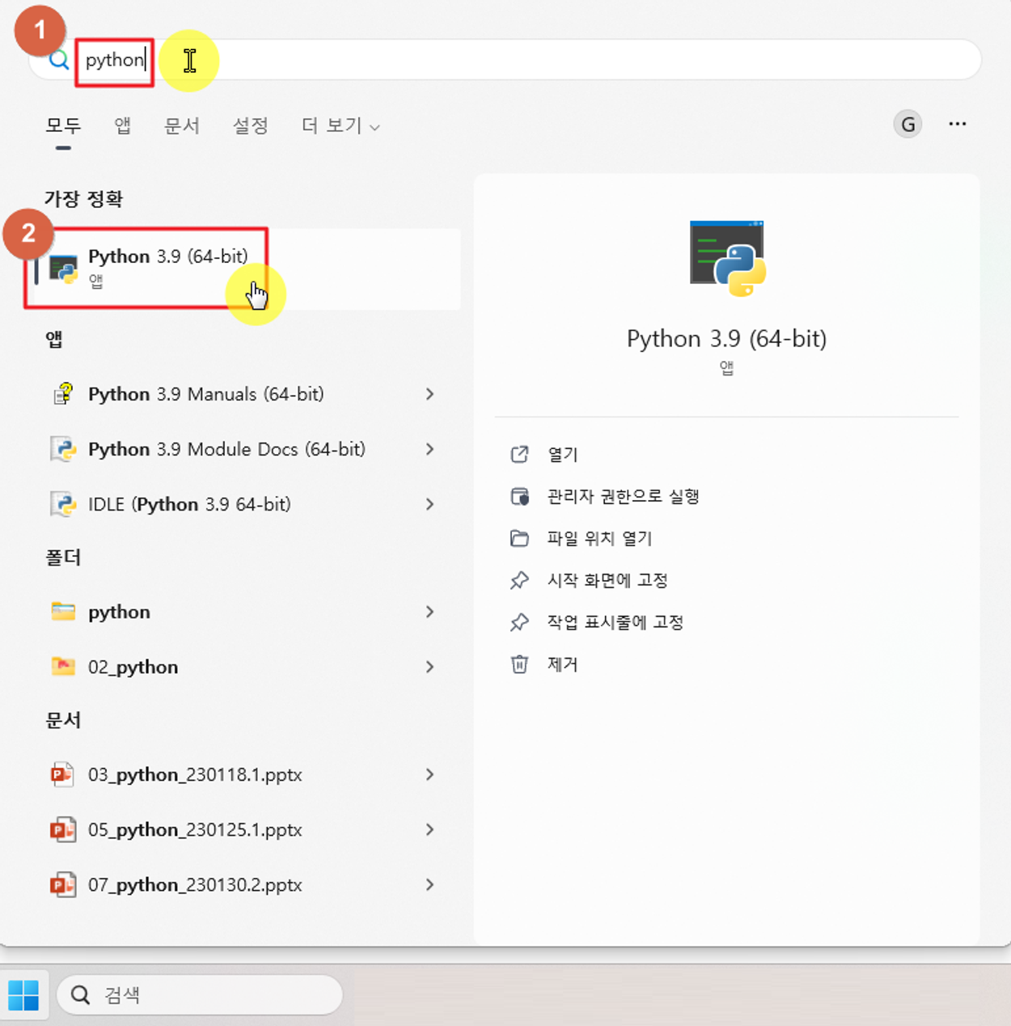Expand python folder chevron arrow
The height and width of the screenshot is (1026, 1011).
(429, 612)
